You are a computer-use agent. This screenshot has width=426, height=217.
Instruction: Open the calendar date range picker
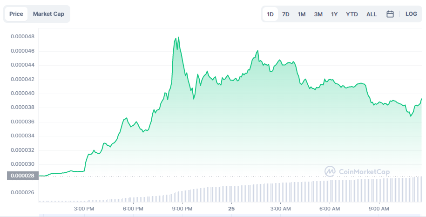[x=390, y=14]
